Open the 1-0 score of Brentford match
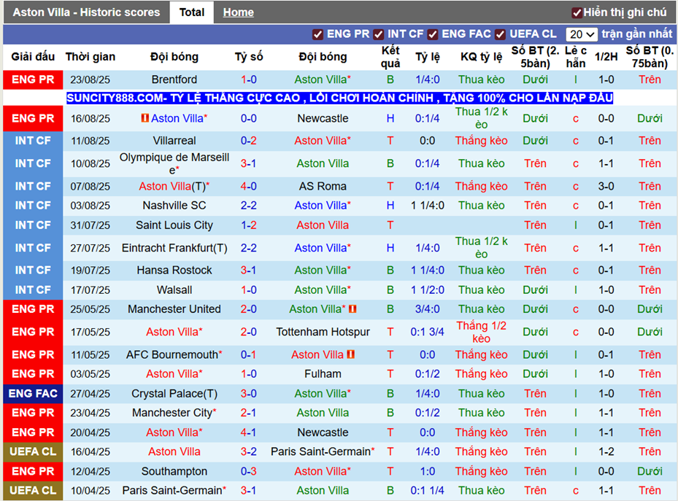The width and height of the screenshot is (678, 501). 249,79
